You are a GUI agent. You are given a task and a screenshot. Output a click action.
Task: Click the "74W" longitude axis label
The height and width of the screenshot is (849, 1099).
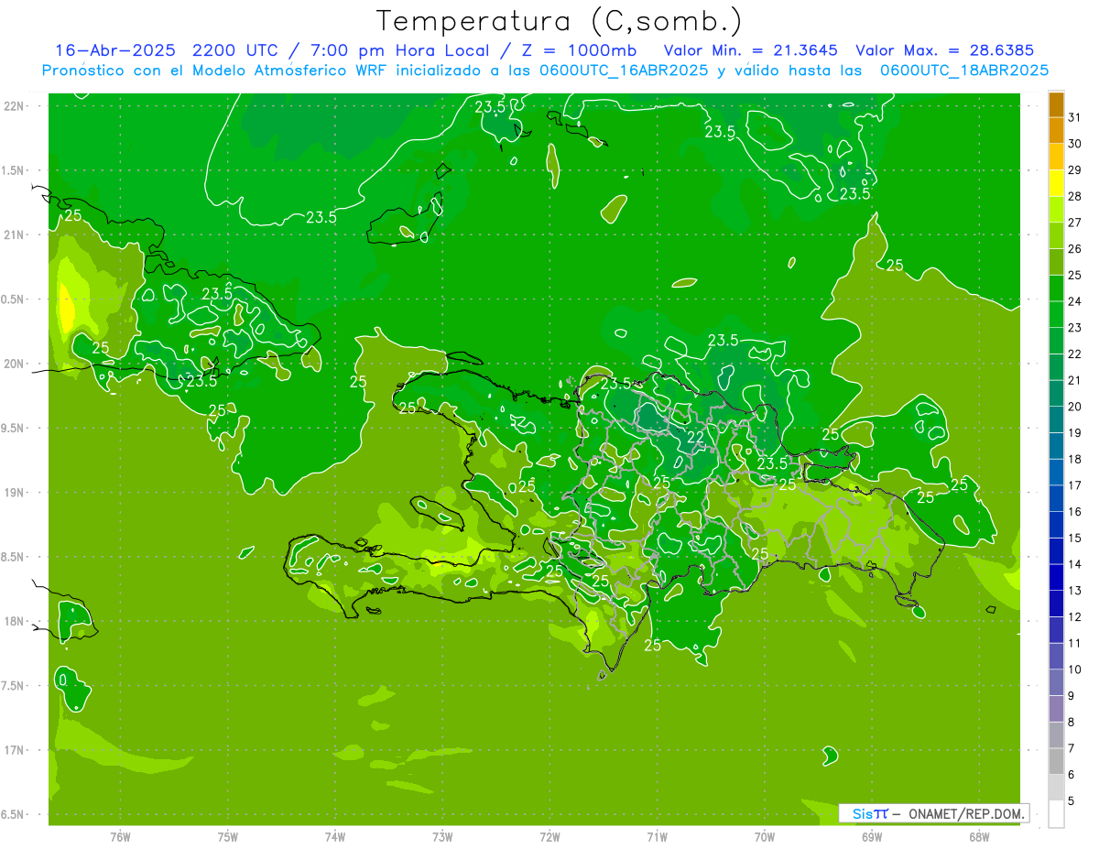point(335,836)
